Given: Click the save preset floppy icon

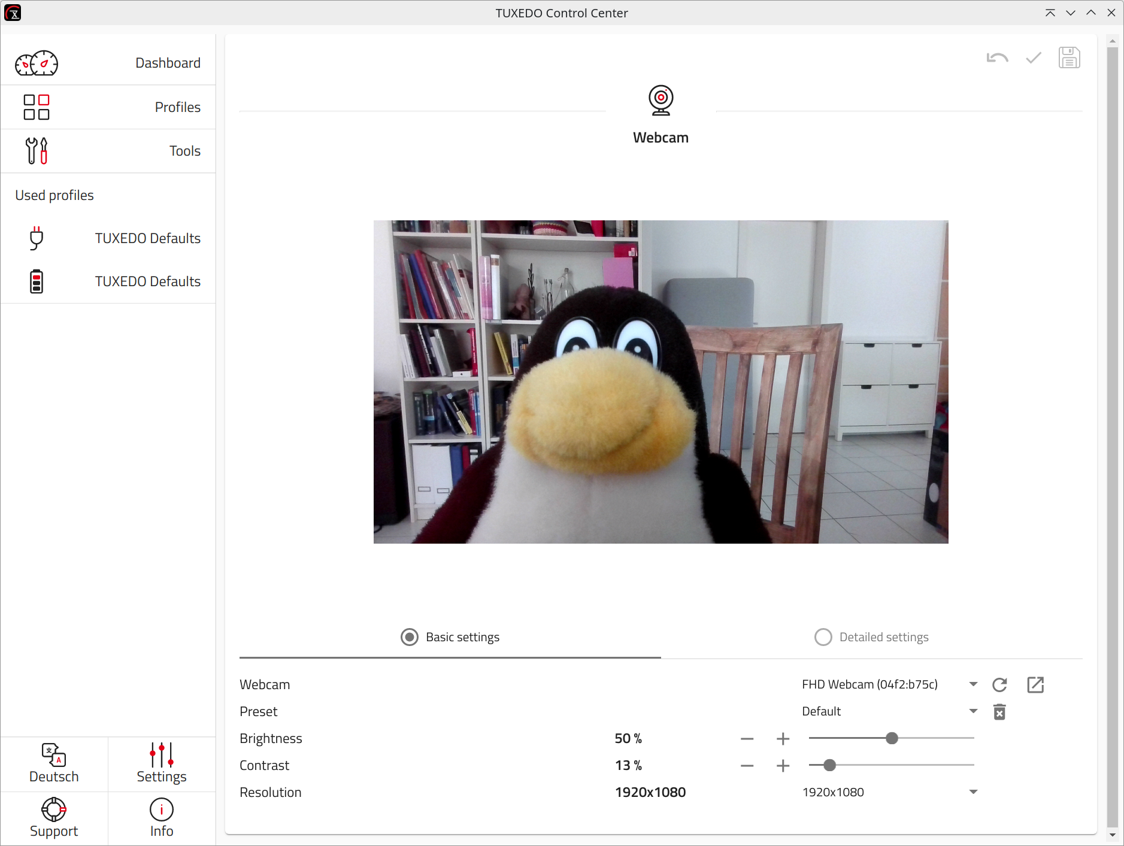Looking at the screenshot, I should point(1070,57).
